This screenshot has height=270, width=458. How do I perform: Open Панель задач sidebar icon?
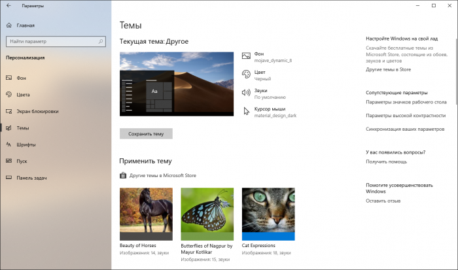(x=9, y=177)
